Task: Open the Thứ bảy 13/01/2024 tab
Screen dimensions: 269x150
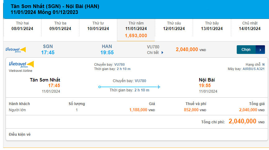Action: pos(212,26)
